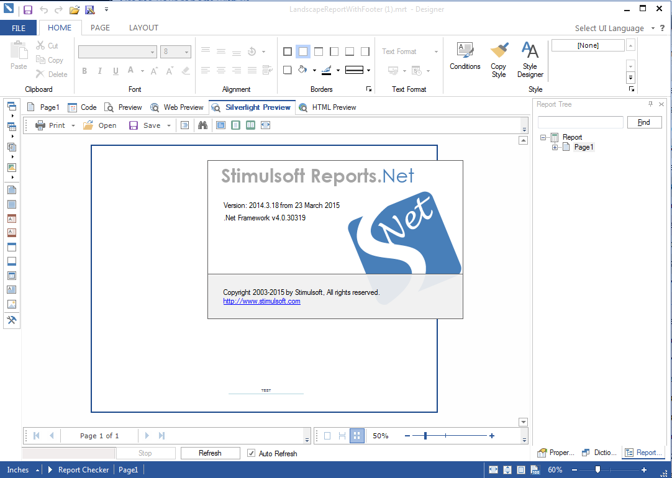This screenshot has width=672, height=478.
Task: Click the Copy Style brush icon
Action: tap(499, 50)
